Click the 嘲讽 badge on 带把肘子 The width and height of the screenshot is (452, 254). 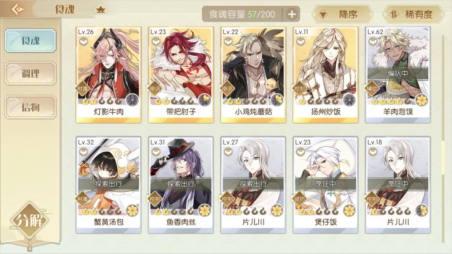155,88
